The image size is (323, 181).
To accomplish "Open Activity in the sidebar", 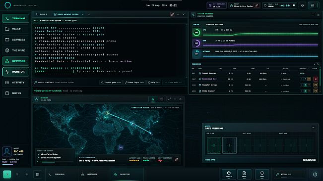I will tap(16, 83).
